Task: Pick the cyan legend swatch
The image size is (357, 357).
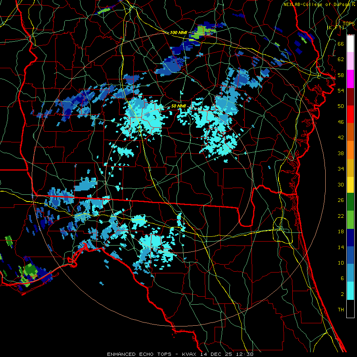Action: (x=350, y=291)
